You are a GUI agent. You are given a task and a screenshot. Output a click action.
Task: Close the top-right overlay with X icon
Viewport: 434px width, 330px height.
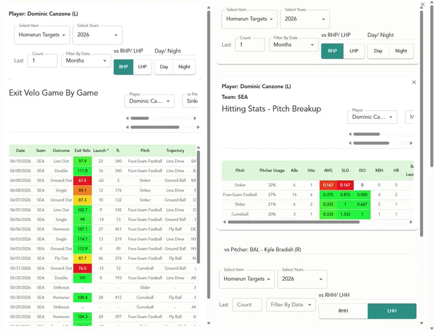click(x=423, y=4)
